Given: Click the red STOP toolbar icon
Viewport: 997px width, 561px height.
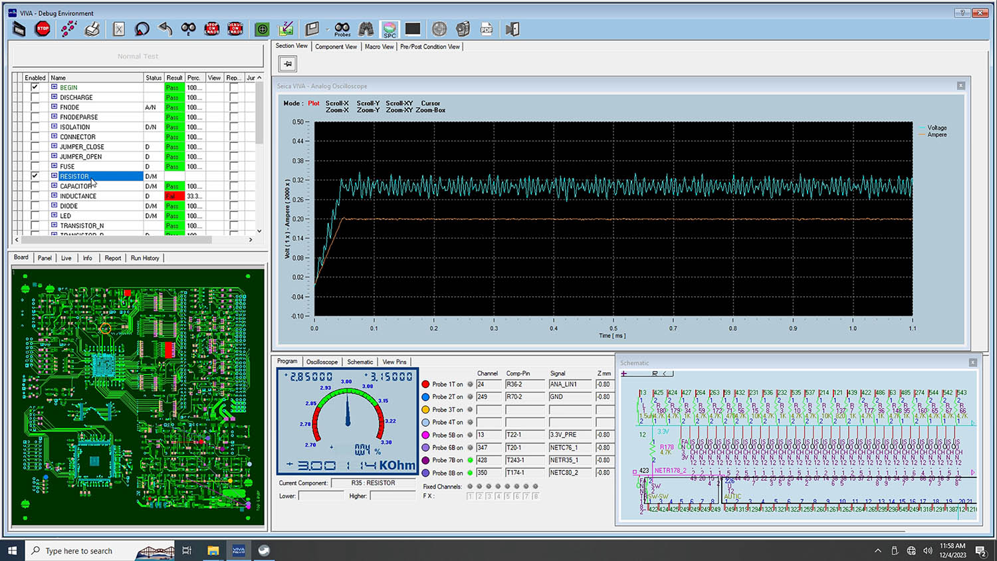Looking at the screenshot, I should 43,29.
